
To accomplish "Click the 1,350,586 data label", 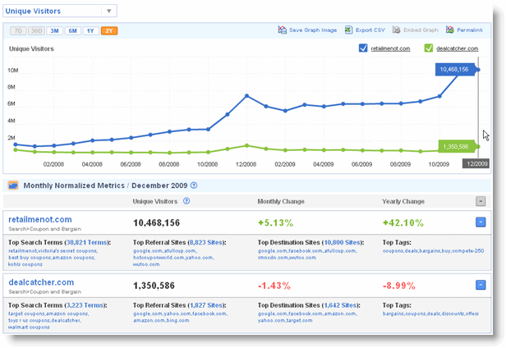I will pyautogui.click(x=456, y=147).
